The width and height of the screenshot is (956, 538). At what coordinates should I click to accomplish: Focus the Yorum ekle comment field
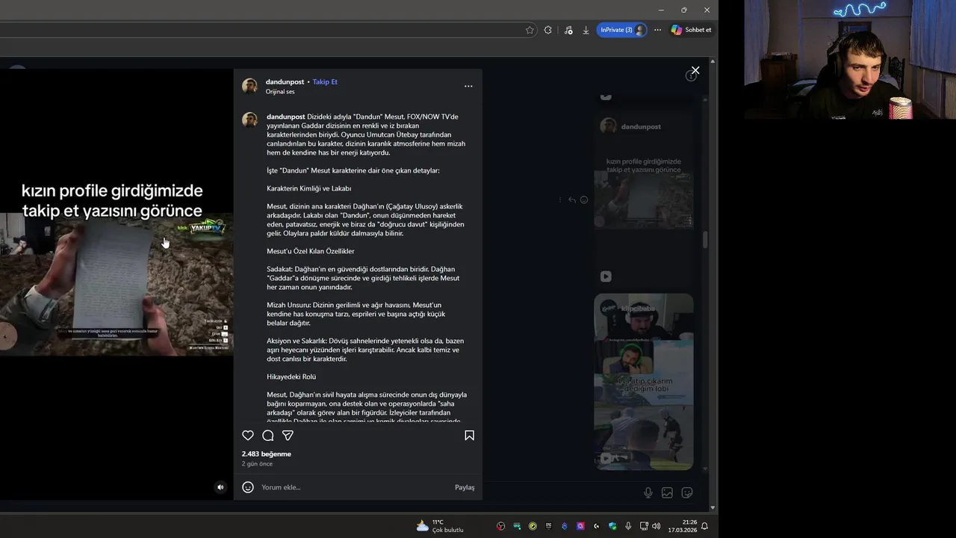355,487
